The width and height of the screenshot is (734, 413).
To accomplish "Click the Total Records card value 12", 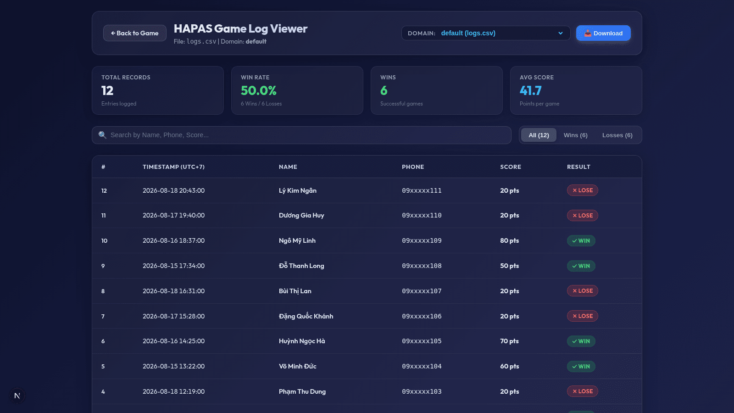I will coord(107,90).
